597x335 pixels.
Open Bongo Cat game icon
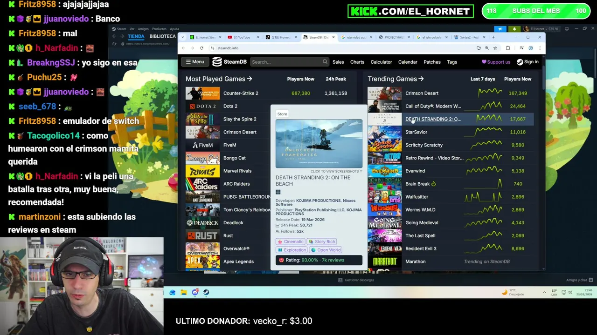[202, 158]
